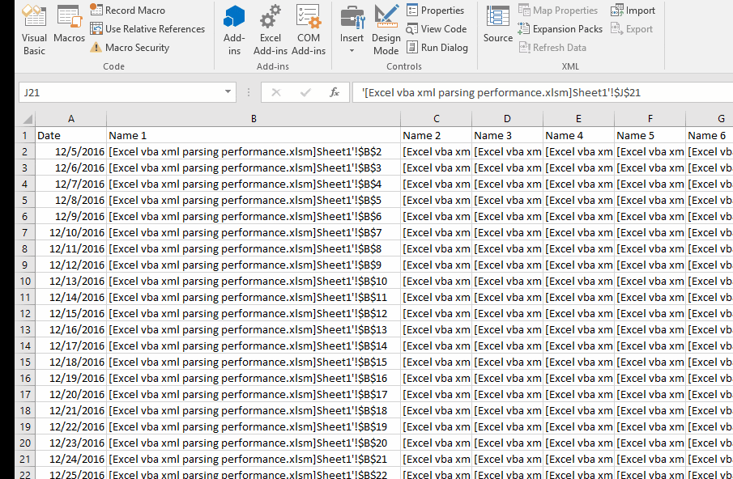Open control Properties
Screen dimensions: 733x479
[x=435, y=10]
